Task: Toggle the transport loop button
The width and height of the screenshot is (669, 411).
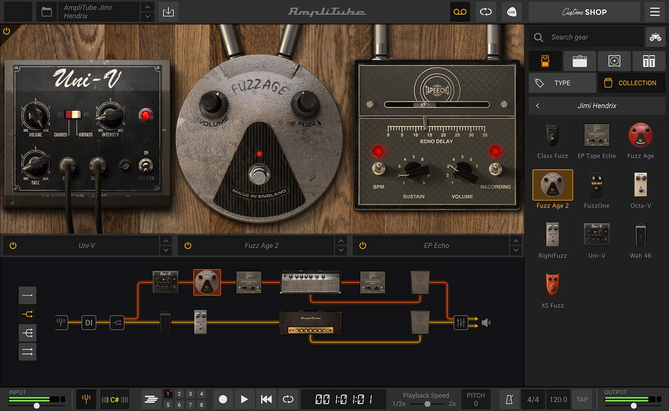Action: click(x=288, y=399)
